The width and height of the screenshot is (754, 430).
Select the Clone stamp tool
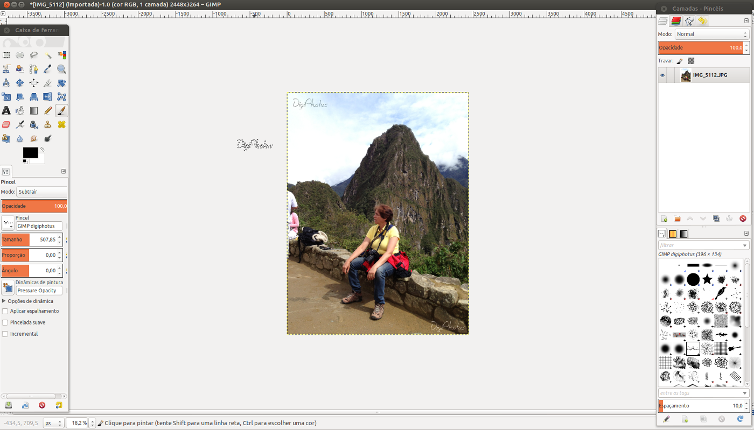coord(48,125)
